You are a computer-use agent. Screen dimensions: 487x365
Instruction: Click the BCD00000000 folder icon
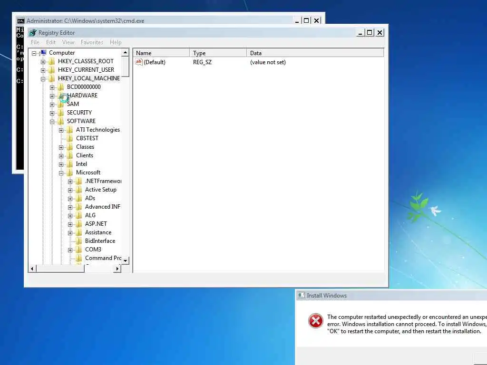(61, 87)
